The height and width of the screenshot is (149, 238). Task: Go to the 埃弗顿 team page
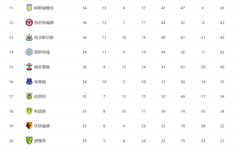(39, 82)
